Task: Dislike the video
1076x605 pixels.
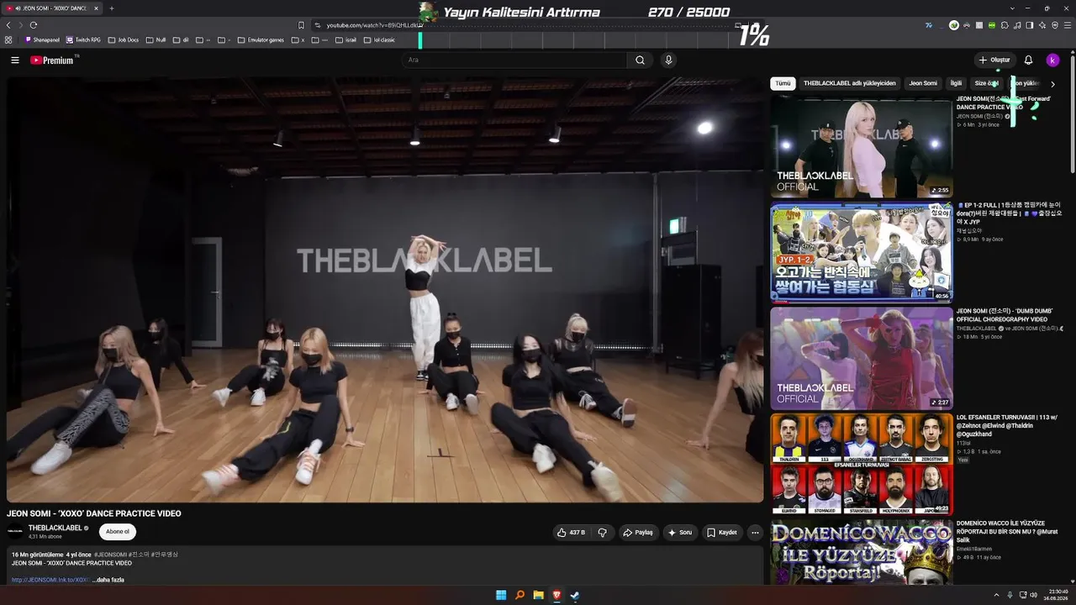Action: tap(602, 532)
